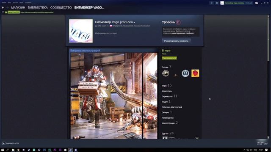Viewport: 271px width, 152px height.
Task: Open the notifications bell icon
Action: 217,3
